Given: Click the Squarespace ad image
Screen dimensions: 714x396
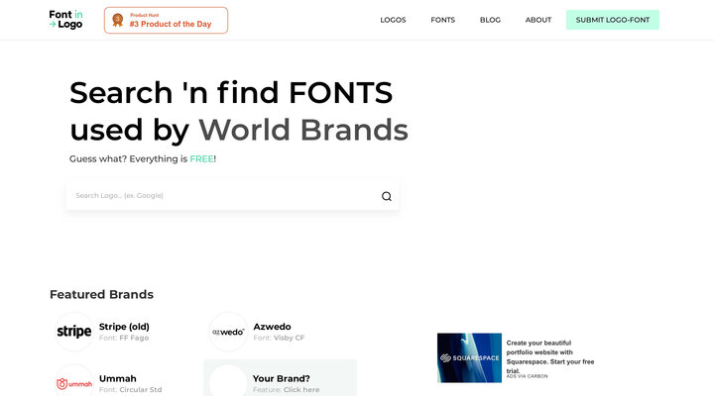Looking at the screenshot, I should (469, 357).
